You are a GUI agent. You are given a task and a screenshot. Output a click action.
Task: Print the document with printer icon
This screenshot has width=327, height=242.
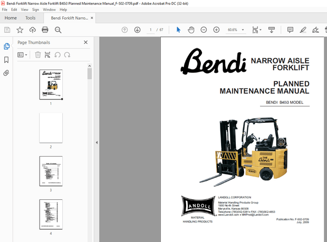[x=45, y=30]
